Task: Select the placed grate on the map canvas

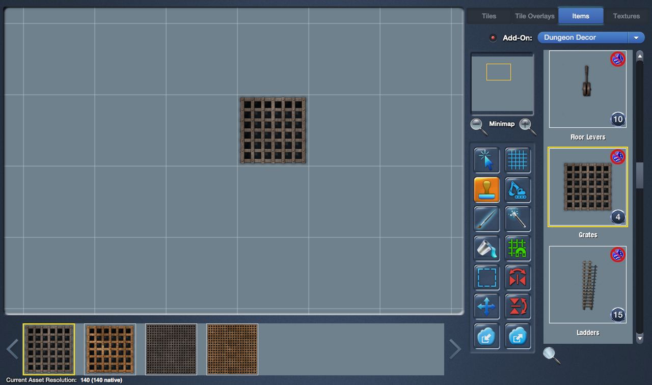Action: point(273,130)
